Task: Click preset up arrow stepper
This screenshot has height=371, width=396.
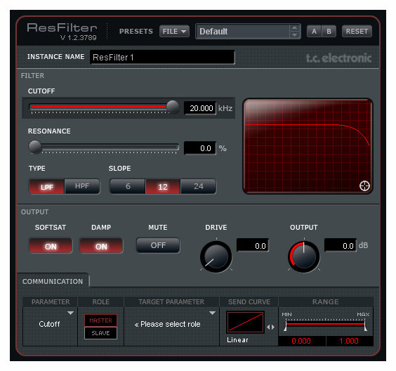Action: (294, 28)
